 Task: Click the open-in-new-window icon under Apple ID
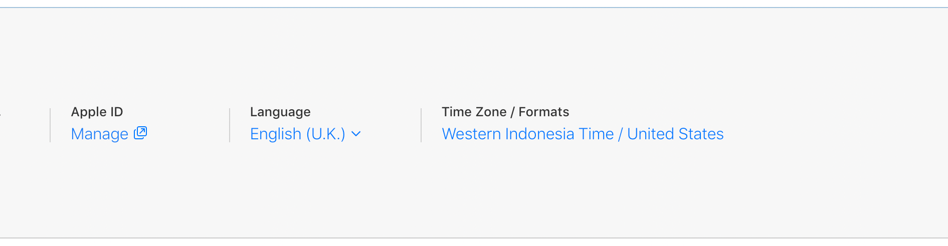click(x=140, y=133)
